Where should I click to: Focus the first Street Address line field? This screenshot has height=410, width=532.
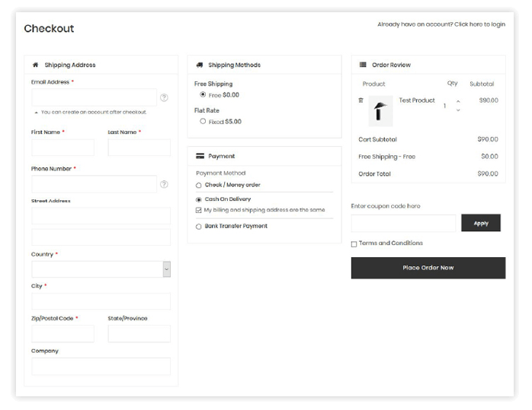pos(101,216)
